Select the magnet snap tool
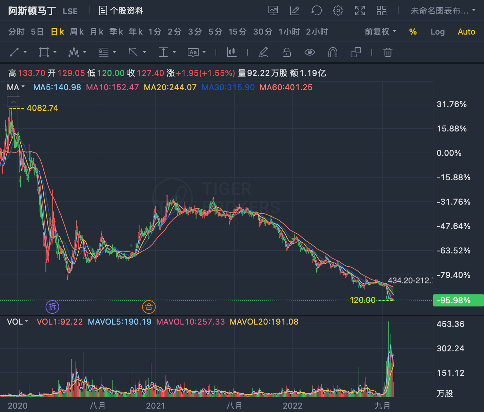 pyautogui.click(x=333, y=52)
